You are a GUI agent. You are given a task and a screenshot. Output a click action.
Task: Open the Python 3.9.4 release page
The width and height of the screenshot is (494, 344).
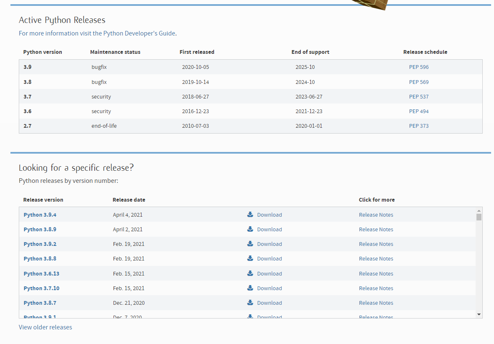40,215
